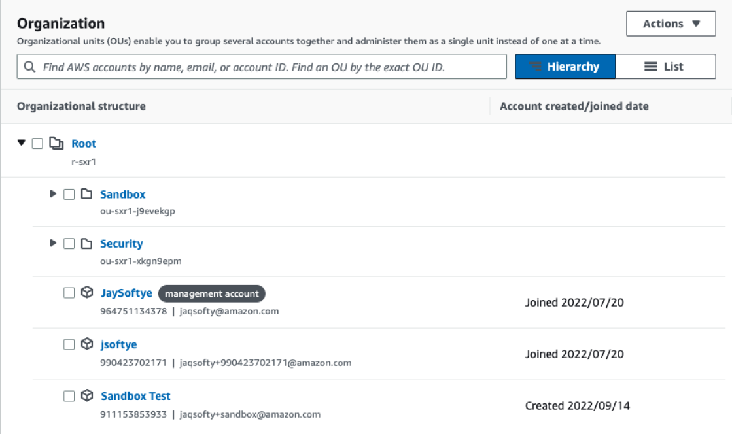Image resolution: width=732 pixels, height=434 pixels.
Task: Click the List view lines icon
Action: pyautogui.click(x=651, y=67)
